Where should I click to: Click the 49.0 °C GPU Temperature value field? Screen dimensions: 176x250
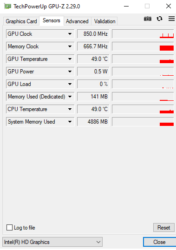pos(93,59)
